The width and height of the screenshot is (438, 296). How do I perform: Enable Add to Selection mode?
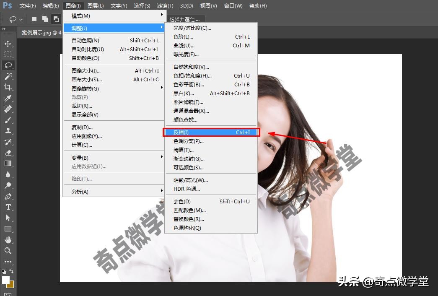45,19
